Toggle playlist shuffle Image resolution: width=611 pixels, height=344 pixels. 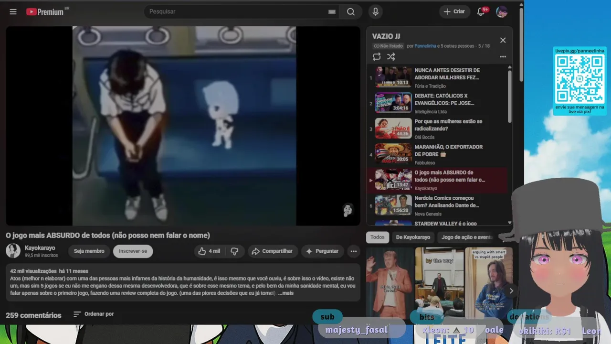[x=391, y=57]
